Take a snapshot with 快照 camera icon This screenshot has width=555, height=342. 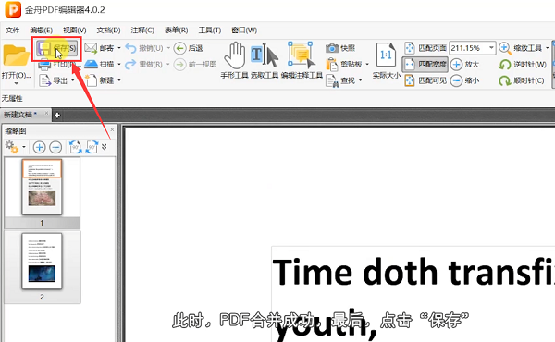click(x=332, y=48)
